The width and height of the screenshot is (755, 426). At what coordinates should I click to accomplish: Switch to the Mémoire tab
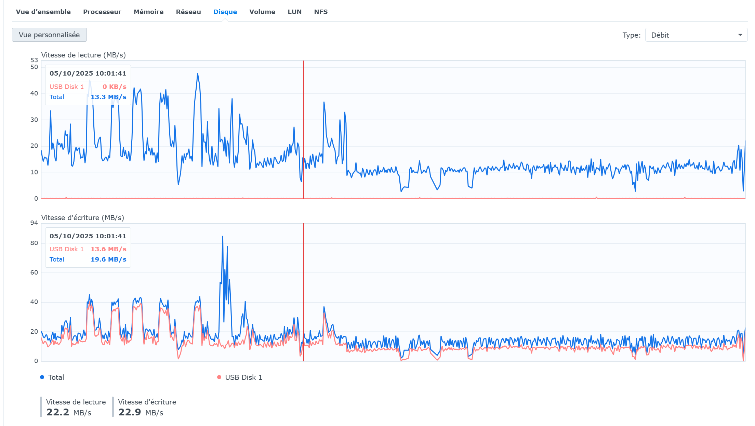(x=148, y=12)
